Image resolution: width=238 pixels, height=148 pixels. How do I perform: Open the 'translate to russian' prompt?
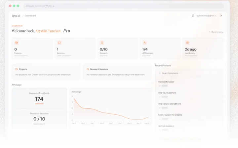166,82
